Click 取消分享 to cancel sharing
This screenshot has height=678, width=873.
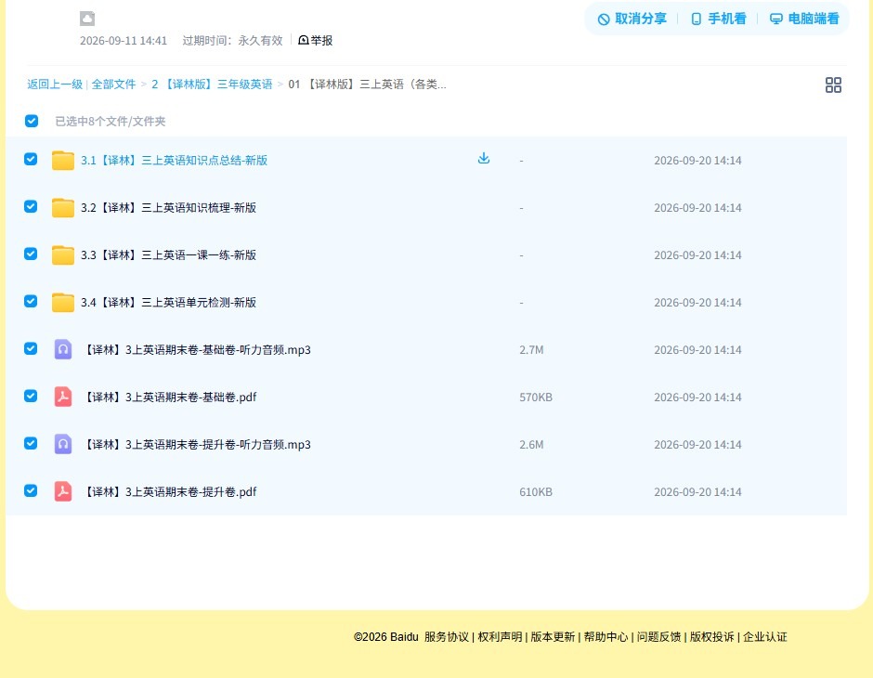point(632,19)
